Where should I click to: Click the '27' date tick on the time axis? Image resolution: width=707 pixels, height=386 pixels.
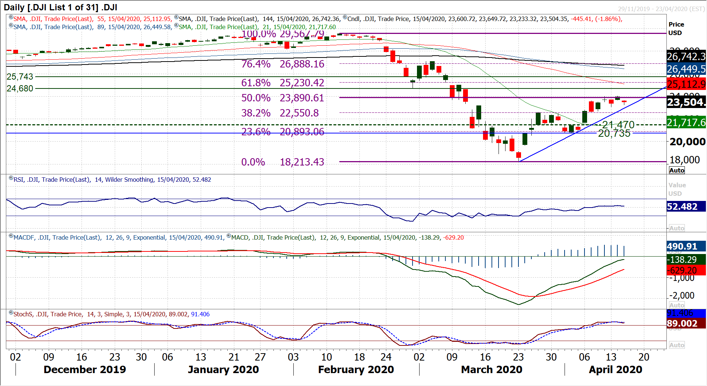[260, 357]
